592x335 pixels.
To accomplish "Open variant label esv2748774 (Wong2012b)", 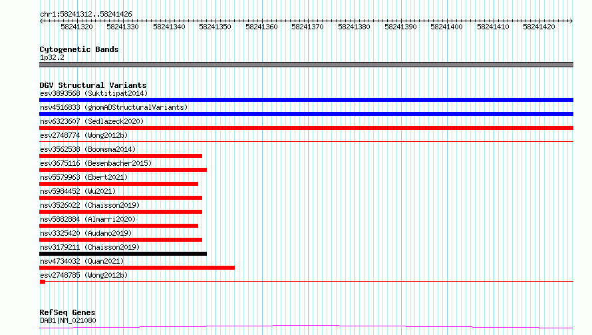I will click(84, 135).
